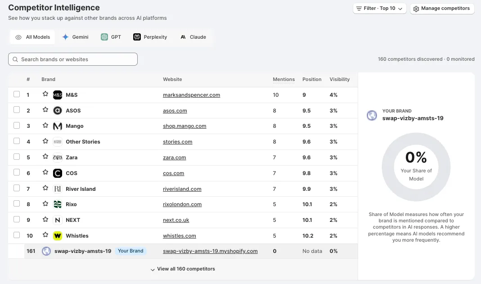The height and width of the screenshot is (284, 481).
Task: Click the ASOS logo icon
Action: click(57, 110)
